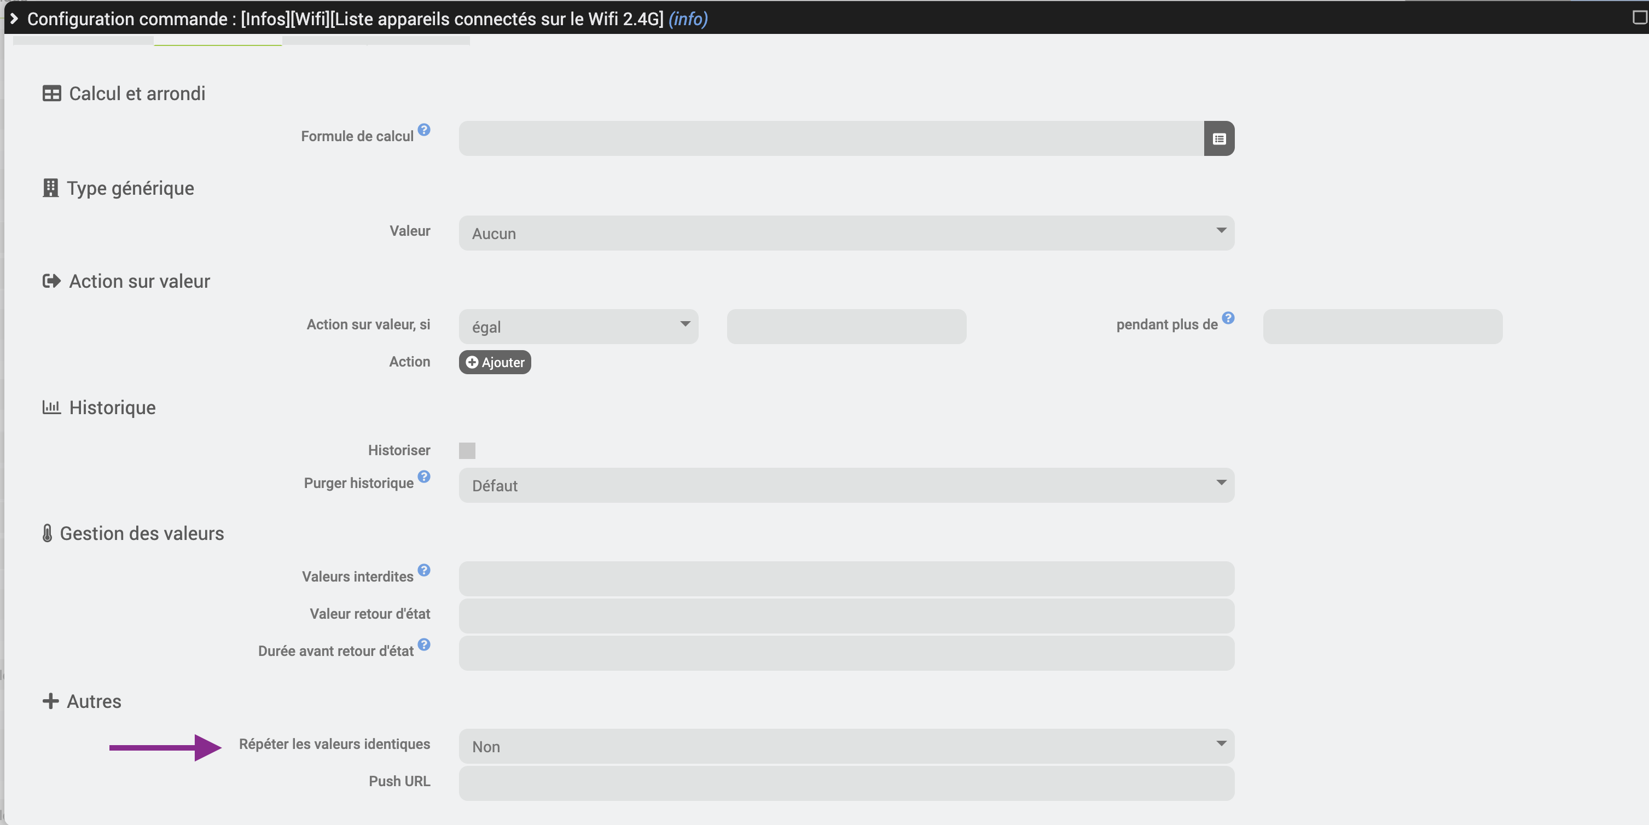The image size is (1649, 825).
Task: Open the (info) link in title
Action: click(x=688, y=19)
